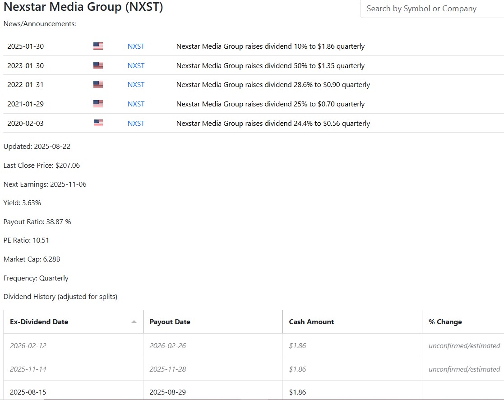
Task: Click the $1.86 cash amount in the 2025-11-14 row
Action: tap(297, 369)
